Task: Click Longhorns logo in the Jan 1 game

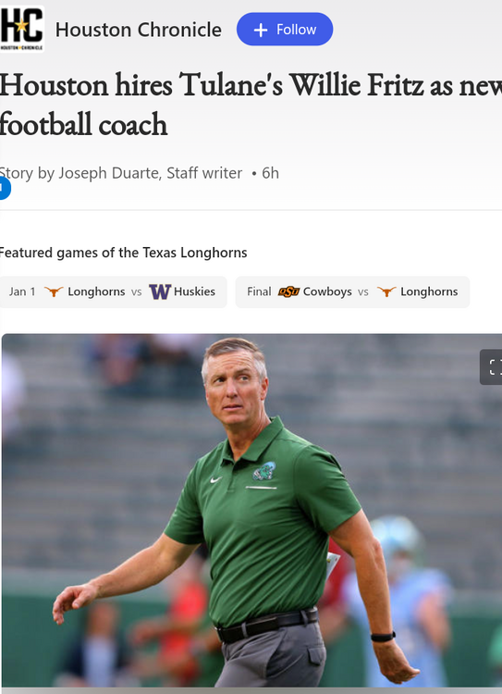Action: point(54,291)
